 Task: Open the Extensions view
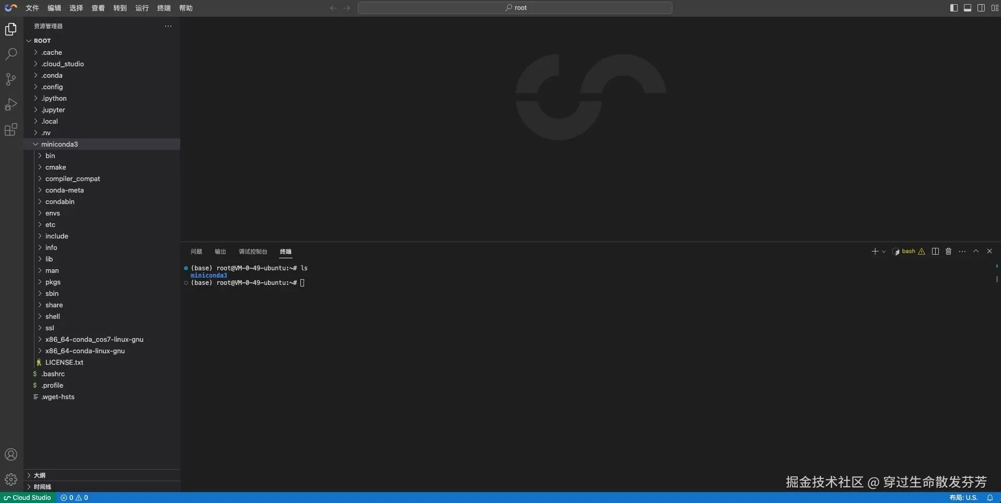(11, 129)
